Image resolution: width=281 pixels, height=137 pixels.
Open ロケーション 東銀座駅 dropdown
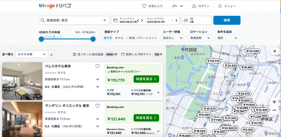(x=200, y=38)
